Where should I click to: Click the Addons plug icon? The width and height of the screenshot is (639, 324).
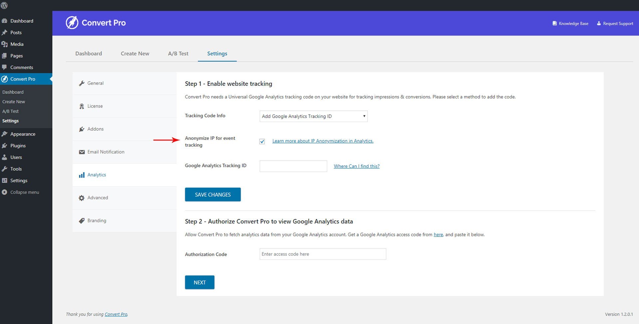[82, 129]
